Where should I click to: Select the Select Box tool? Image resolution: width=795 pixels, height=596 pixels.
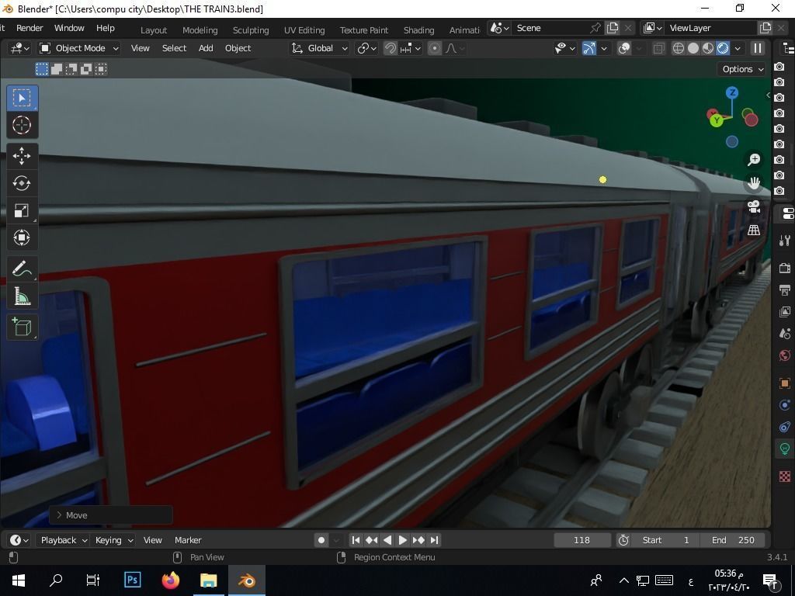tap(22, 98)
